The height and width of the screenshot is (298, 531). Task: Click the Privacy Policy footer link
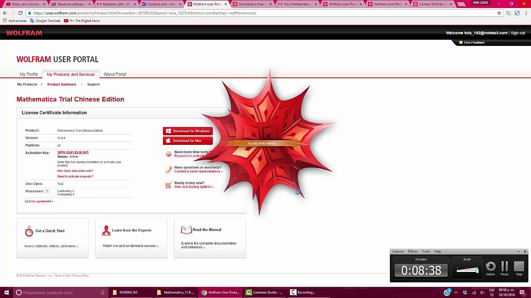[x=80, y=276]
